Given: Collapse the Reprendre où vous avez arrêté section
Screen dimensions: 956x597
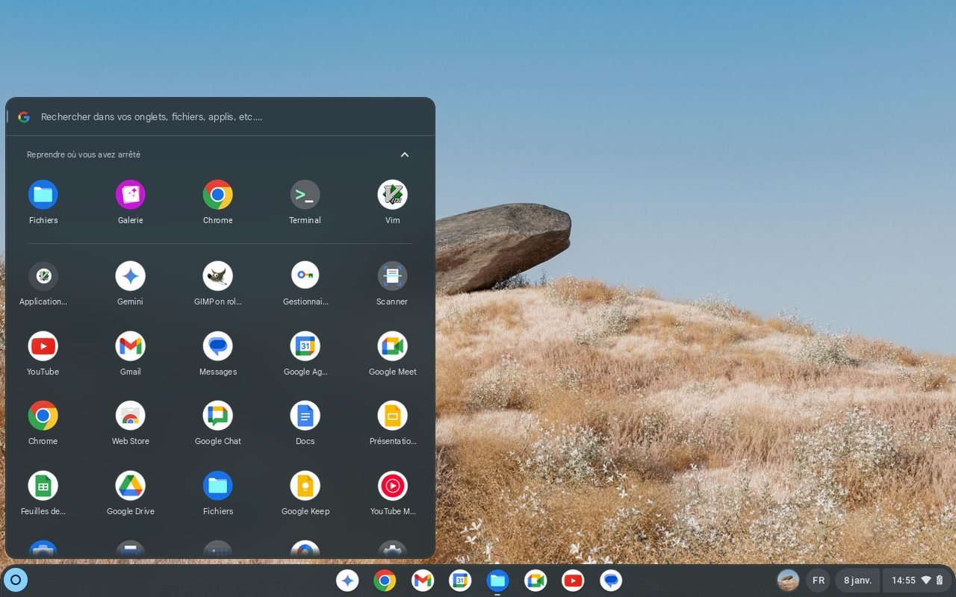Looking at the screenshot, I should [x=404, y=154].
